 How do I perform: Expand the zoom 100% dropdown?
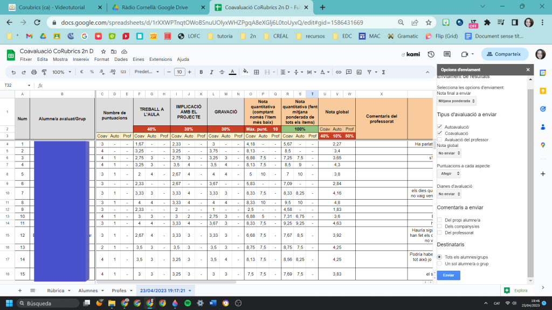tap(61, 72)
